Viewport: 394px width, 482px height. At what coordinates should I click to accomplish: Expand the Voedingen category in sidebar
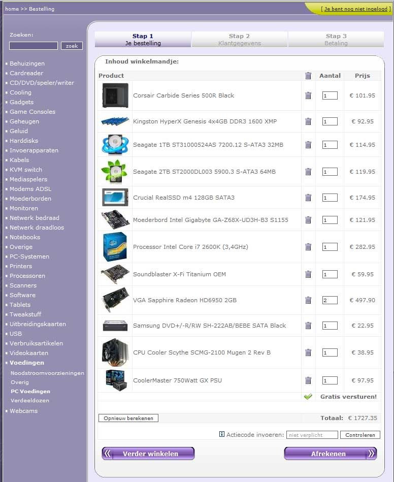coord(27,363)
